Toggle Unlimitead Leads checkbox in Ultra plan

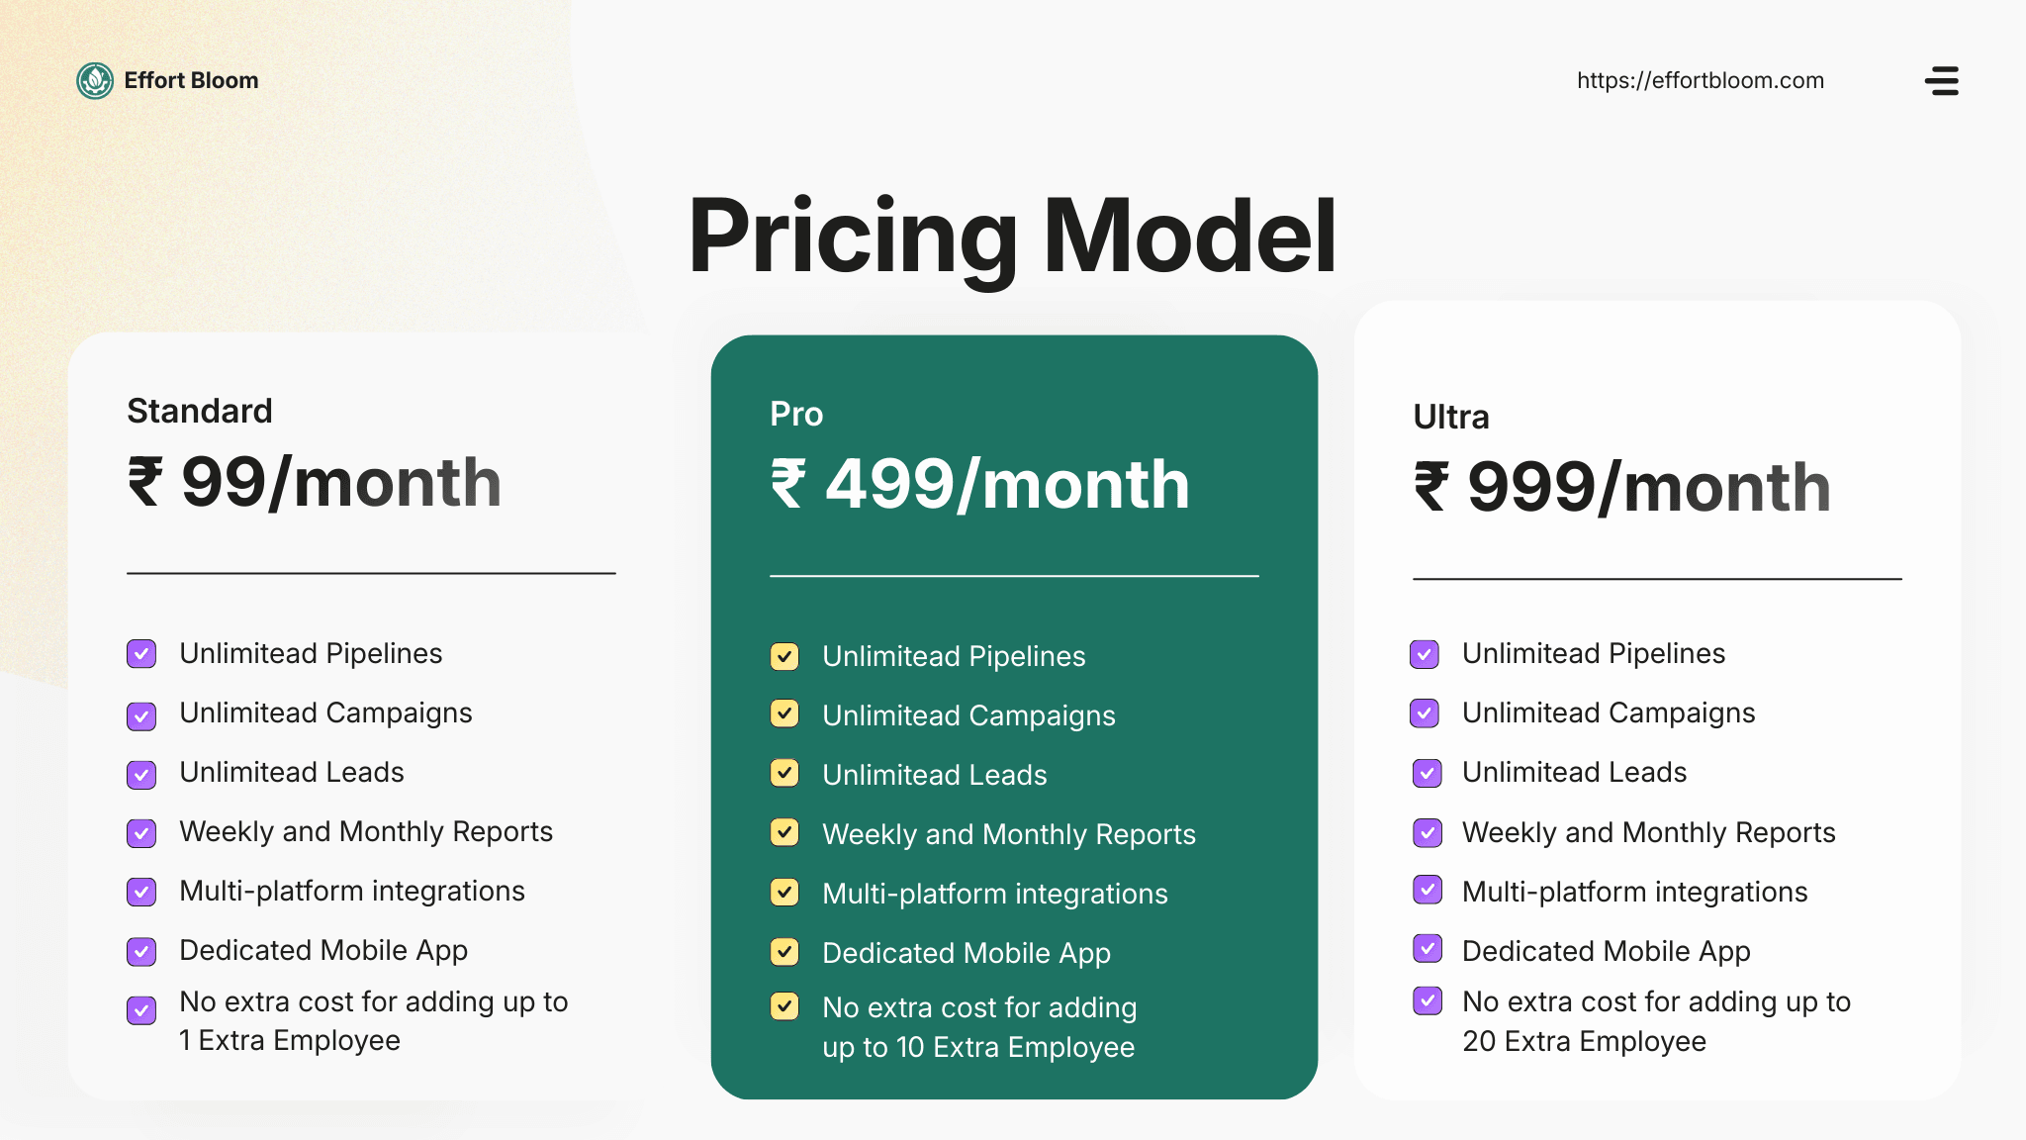[1427, 773]
